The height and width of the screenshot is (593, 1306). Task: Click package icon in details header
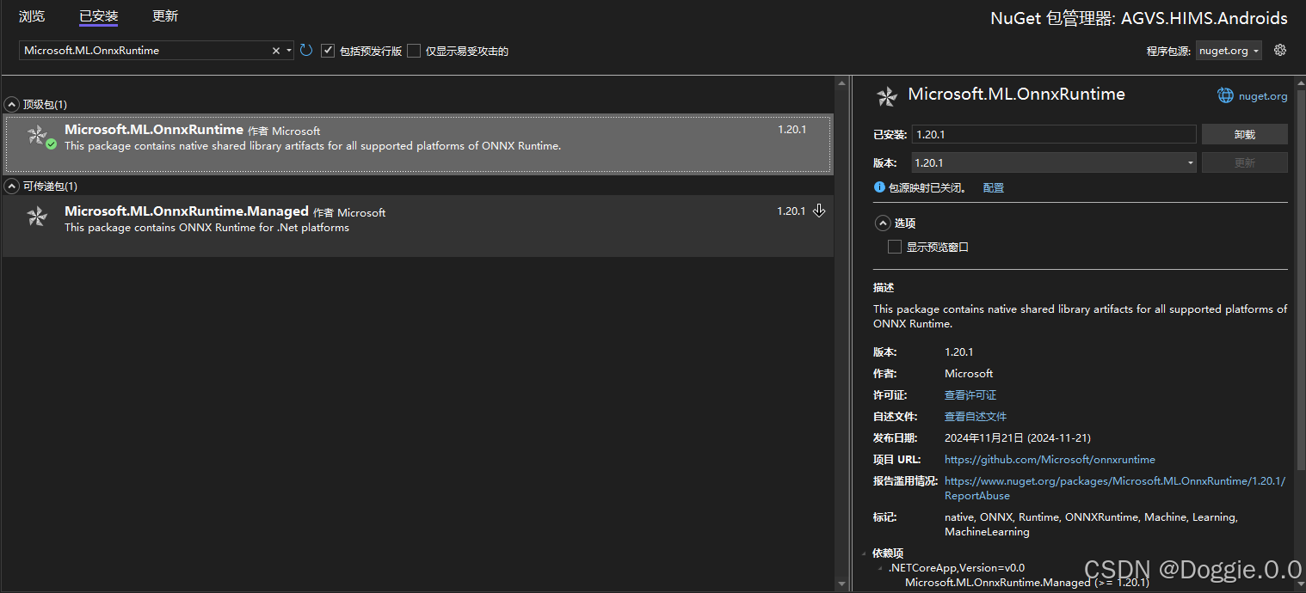pyautogui.click(x=886, y=96)
